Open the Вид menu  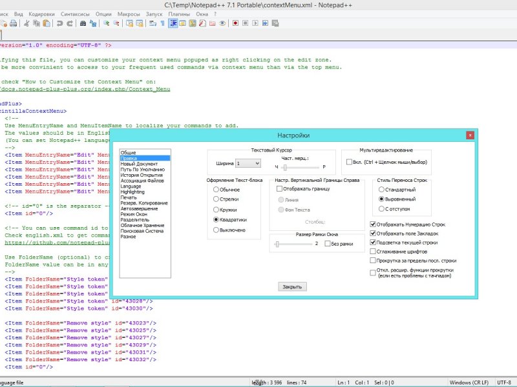click(19, 14)
